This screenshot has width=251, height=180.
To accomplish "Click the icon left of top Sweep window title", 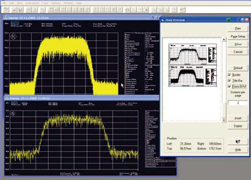I will 5,18.
